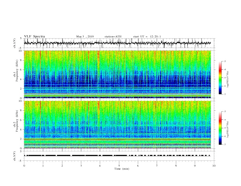Viewport: 241px width, 186px height.
Task: Click the "8" tick on the time axis
Action: [176, 166]
